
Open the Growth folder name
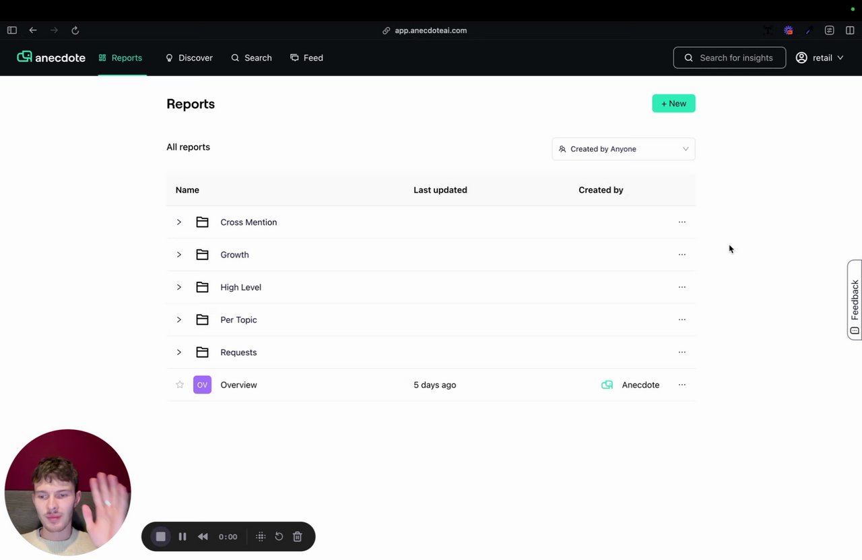(234, 255)
